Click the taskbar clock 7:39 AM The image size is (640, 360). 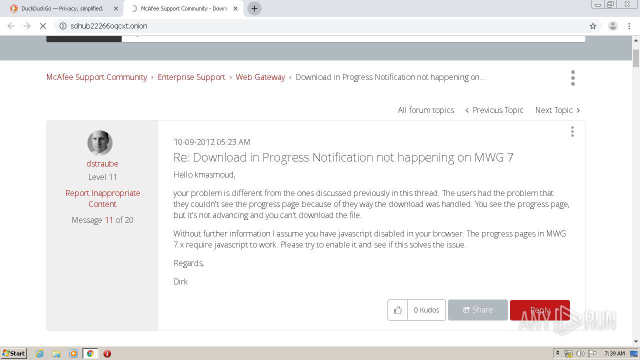(x=614, y=353)
